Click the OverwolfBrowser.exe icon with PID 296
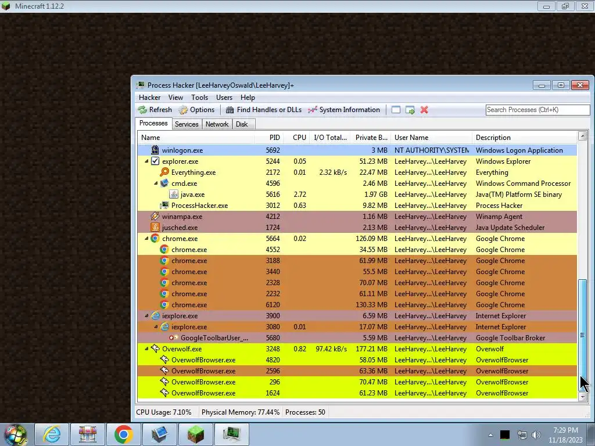 click(164, 382)
